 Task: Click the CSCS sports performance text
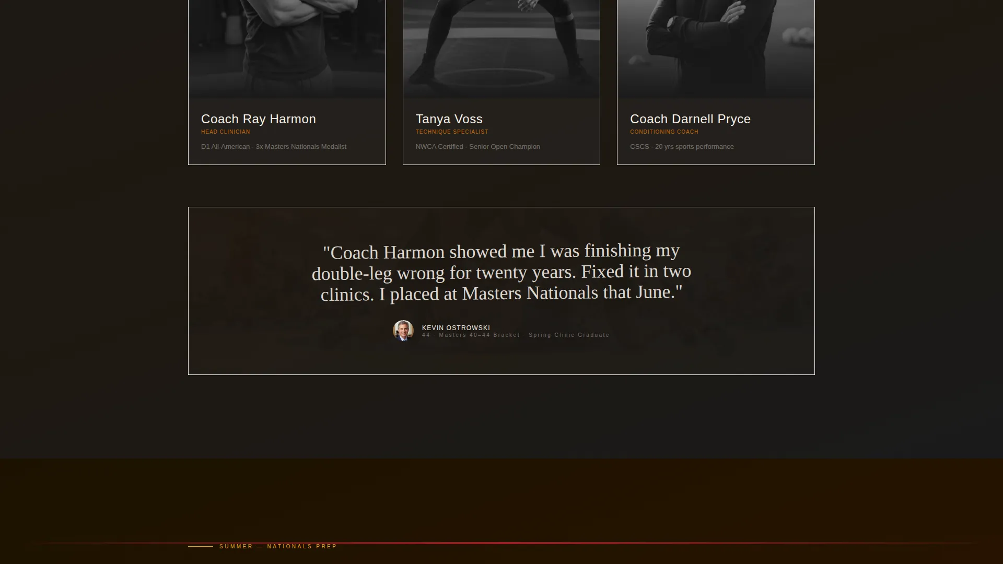[682, 147]
